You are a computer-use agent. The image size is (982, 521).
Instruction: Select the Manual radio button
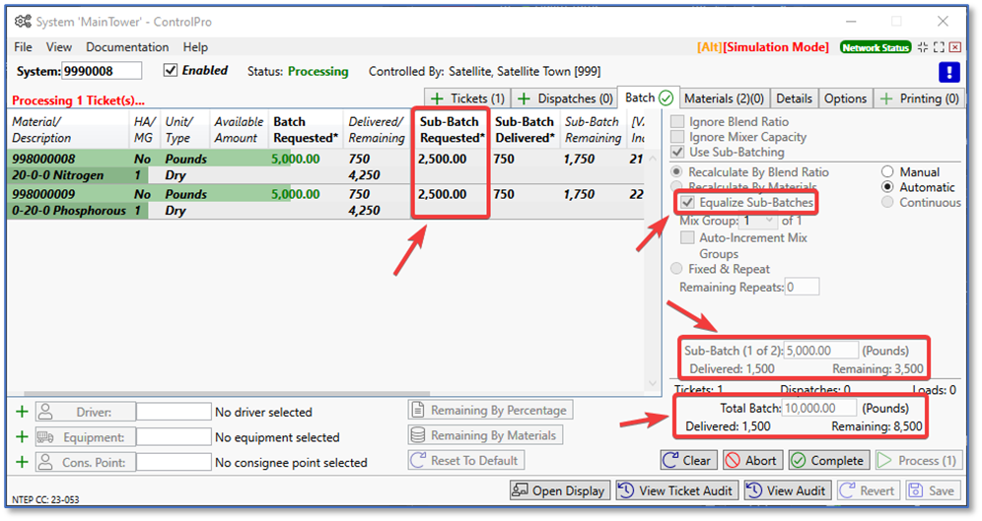(887, 172)
